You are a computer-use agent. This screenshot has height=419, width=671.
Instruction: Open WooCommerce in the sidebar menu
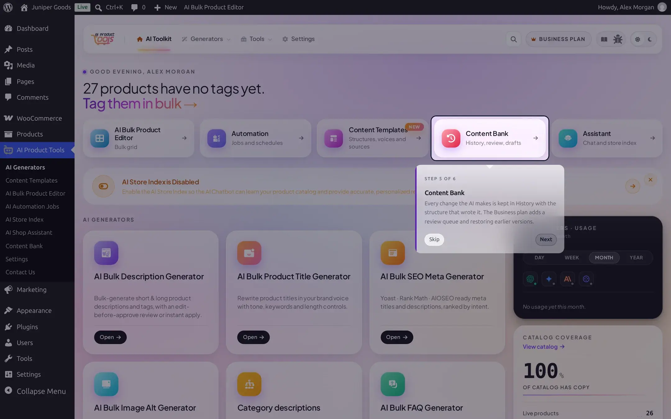point(37,118)
